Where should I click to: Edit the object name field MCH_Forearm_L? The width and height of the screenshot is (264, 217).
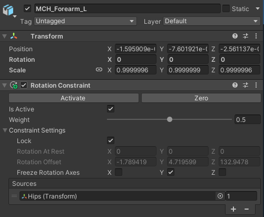point(128,8)
